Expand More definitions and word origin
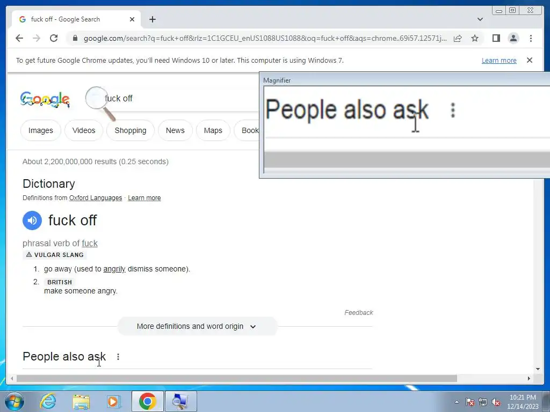This screenshot has width=550, height=412. click(x=197, y=326)
